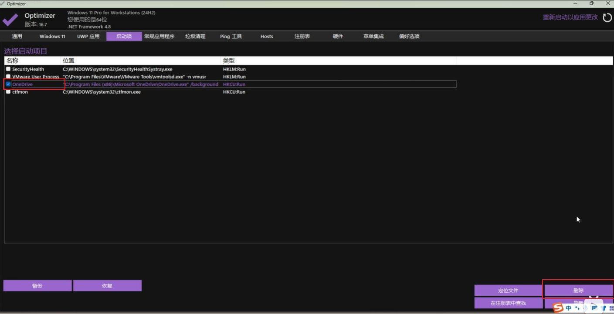Click the Sogou input method S icon
The image size is (614, 314).
[558, 308]
